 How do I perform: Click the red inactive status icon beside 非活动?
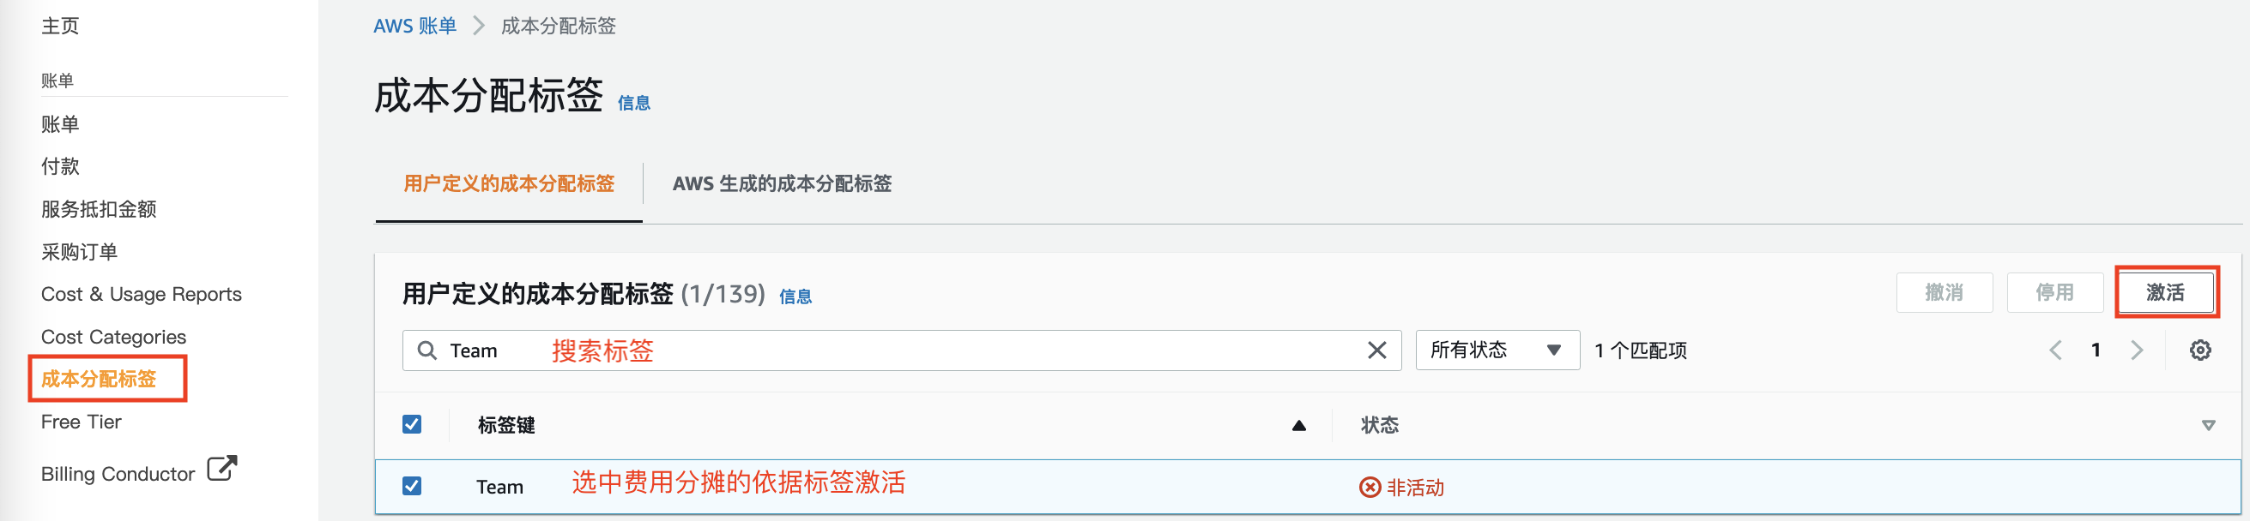tap(1370, 488)
